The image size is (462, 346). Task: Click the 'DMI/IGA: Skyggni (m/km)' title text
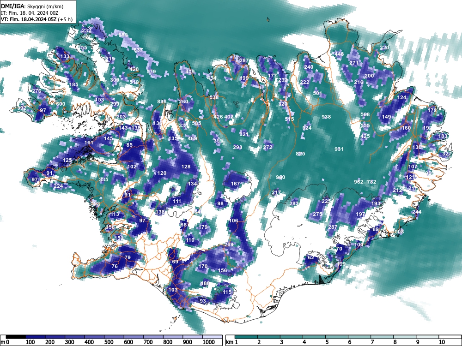(32, 6)
